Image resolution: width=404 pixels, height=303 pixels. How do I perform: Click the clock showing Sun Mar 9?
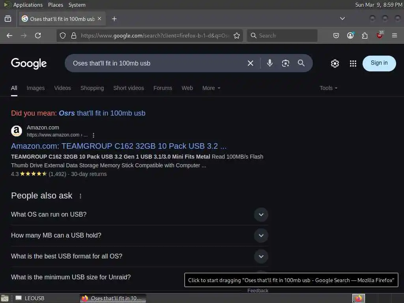click(x=379, y=5)
